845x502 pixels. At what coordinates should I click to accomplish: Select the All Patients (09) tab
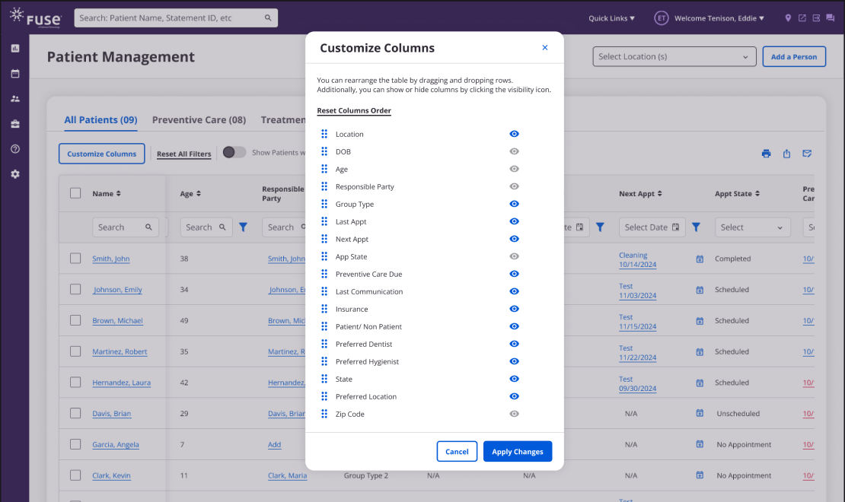[100, 119]
